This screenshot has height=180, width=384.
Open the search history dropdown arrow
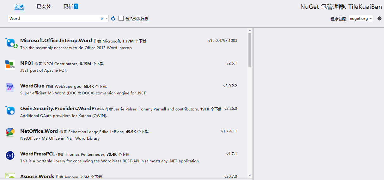click(x=107, y=19)
